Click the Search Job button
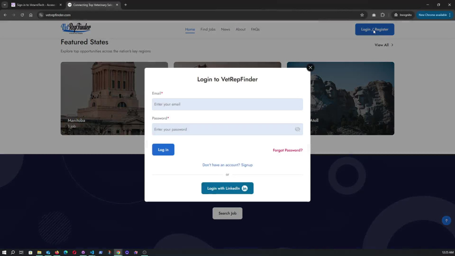 (227, 213)
